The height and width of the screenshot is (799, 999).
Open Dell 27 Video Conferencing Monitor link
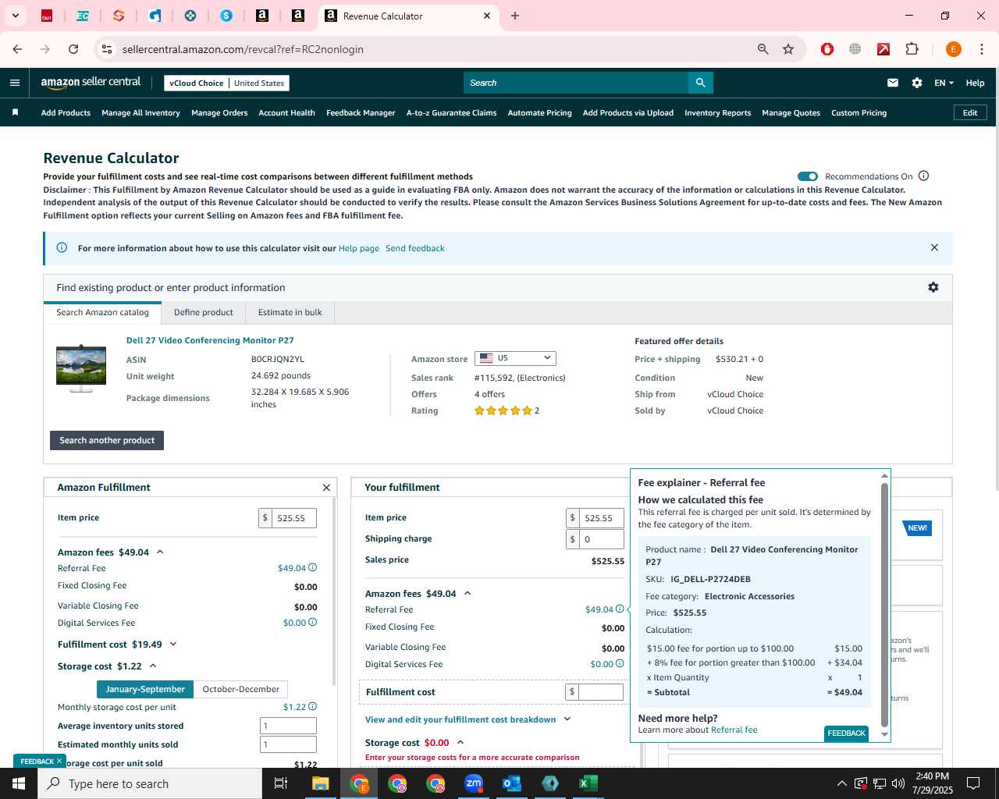(x=210, y=340)
